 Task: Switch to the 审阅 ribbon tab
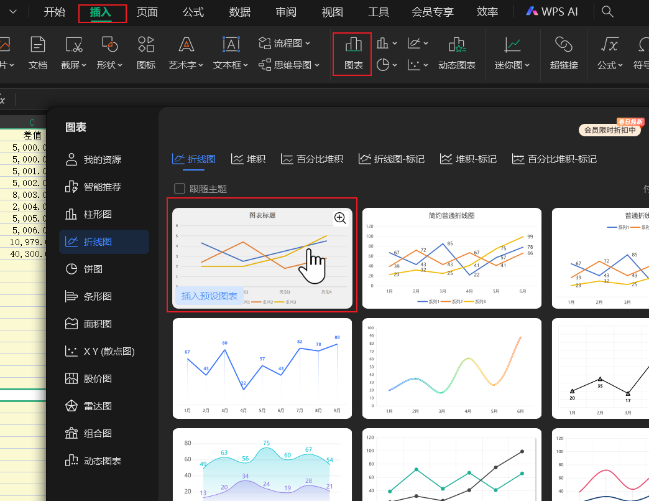[287, 12]
